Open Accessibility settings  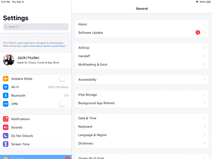(142, 79)
